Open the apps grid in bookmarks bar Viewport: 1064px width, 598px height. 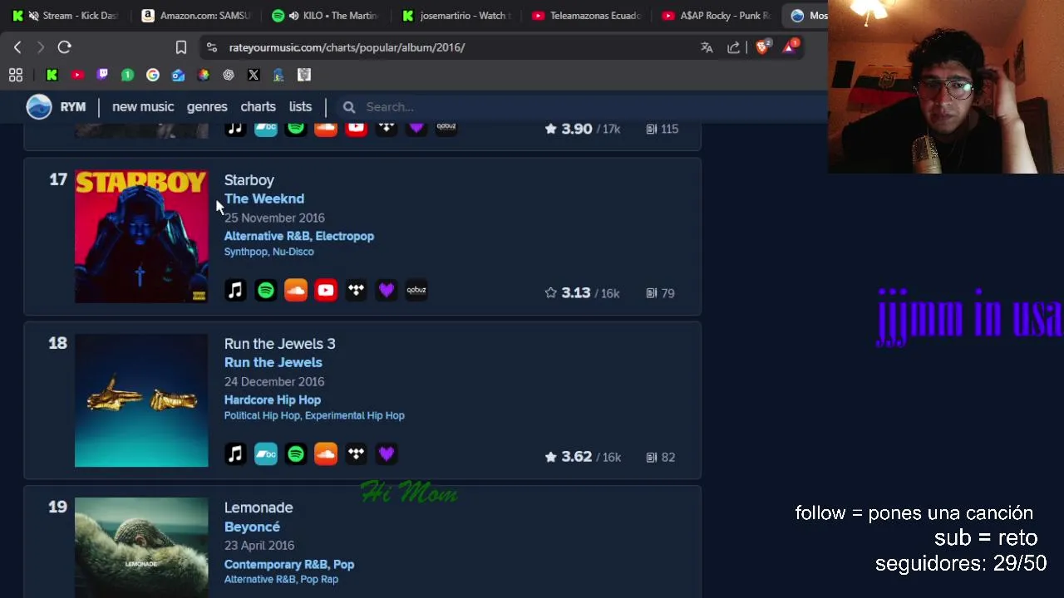[x=16, y=75]
